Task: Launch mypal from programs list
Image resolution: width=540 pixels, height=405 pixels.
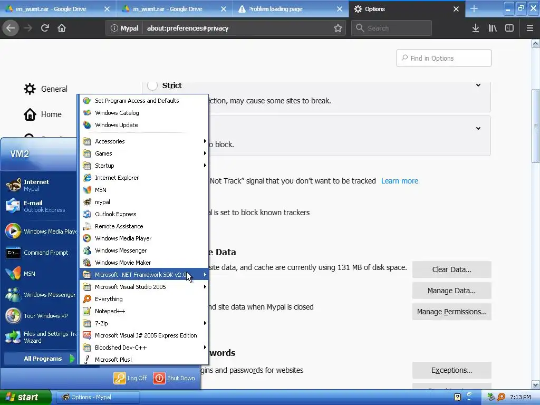Action: click(x=144, y=202)
